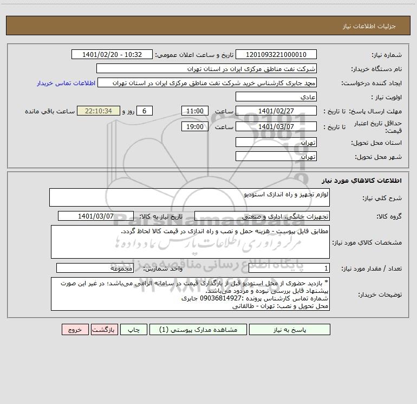Click the announcement date field 1401/02/20 - 10:32

pyautogui.click(x=112, y=54)
